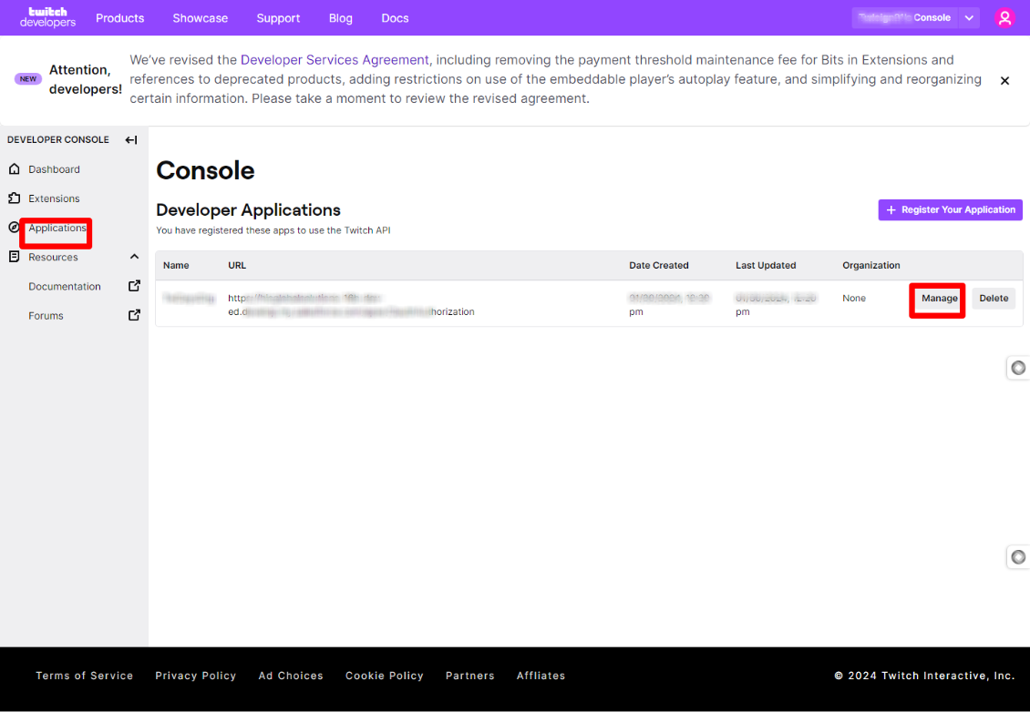The image size is (1030, 712).
Task: Select Extensions in the sidebar
Action: click(x=54, y=198)
